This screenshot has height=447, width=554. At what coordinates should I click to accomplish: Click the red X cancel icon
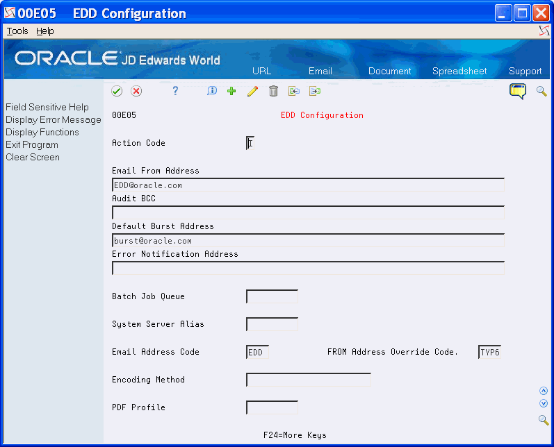tap(136, 91)
